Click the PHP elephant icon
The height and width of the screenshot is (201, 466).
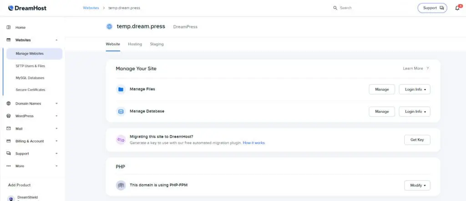[121, 185]
